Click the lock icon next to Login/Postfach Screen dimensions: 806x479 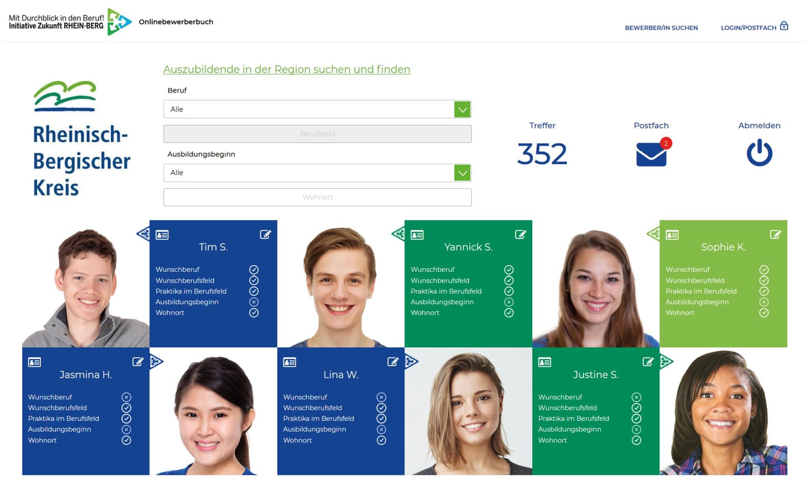click(784, 26)
